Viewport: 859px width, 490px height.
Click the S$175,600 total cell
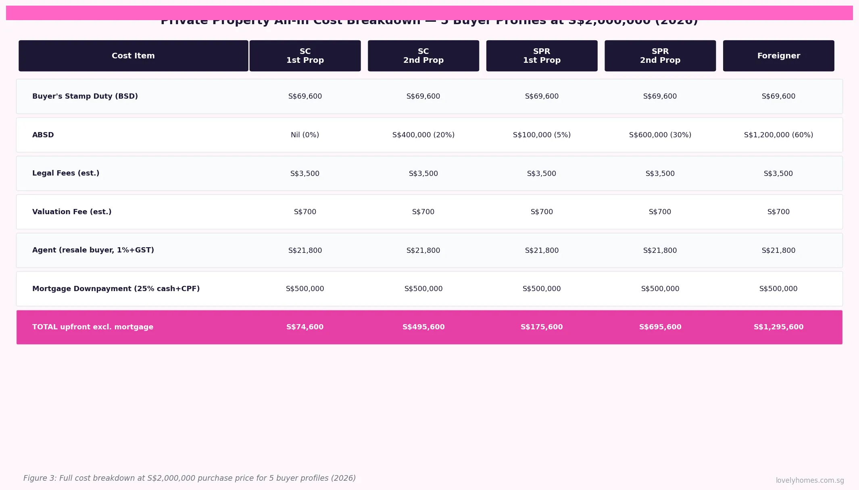click(x=542, y=327)
